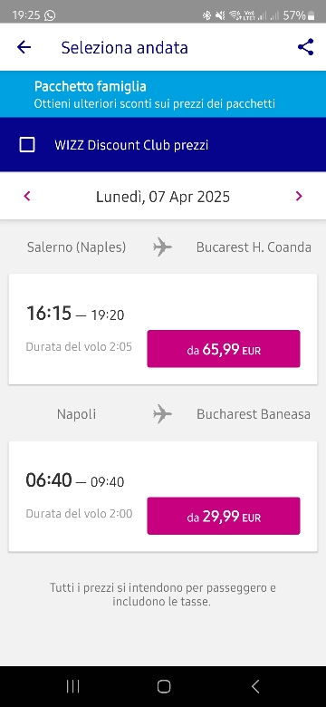Open the 16:15 – 19:20 flight card

(x=163, y=329)
